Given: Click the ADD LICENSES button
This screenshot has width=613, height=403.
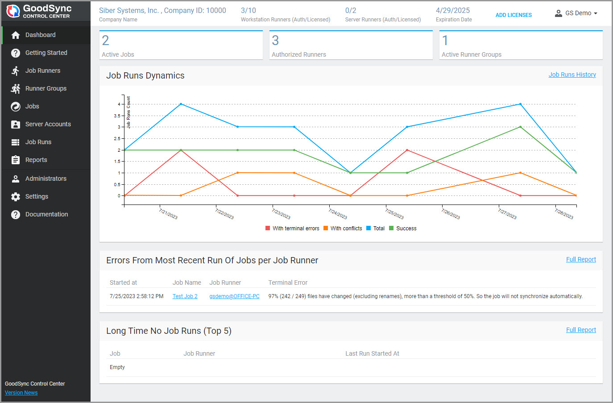Looking at the screenshot, I should (x=514, y=15).
